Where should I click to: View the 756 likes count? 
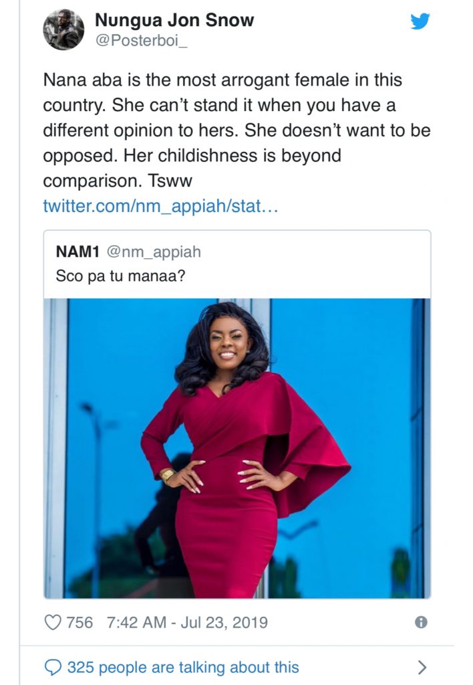click(x=80, y=622)
